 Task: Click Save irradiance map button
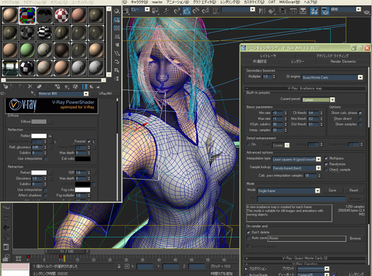pyautogui.click(x=332, y=190)
